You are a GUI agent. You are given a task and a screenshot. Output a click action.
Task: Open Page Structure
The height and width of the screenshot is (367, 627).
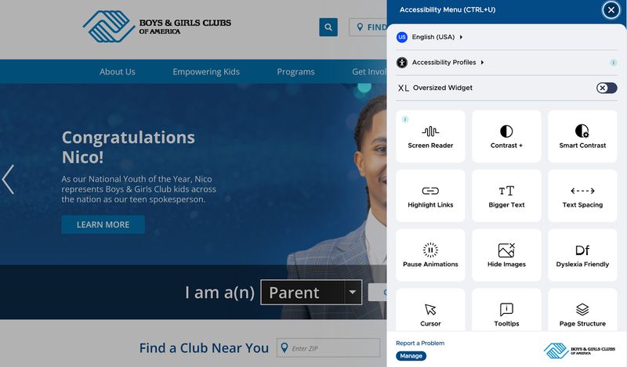582,311
